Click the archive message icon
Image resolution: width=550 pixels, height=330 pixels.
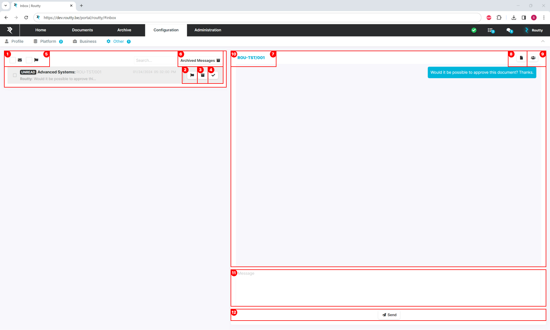tap(203, 75)
